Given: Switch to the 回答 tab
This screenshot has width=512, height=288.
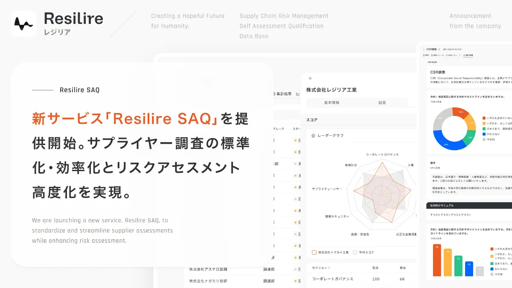Looking at the screenshot, I should [x=382, y=102].
